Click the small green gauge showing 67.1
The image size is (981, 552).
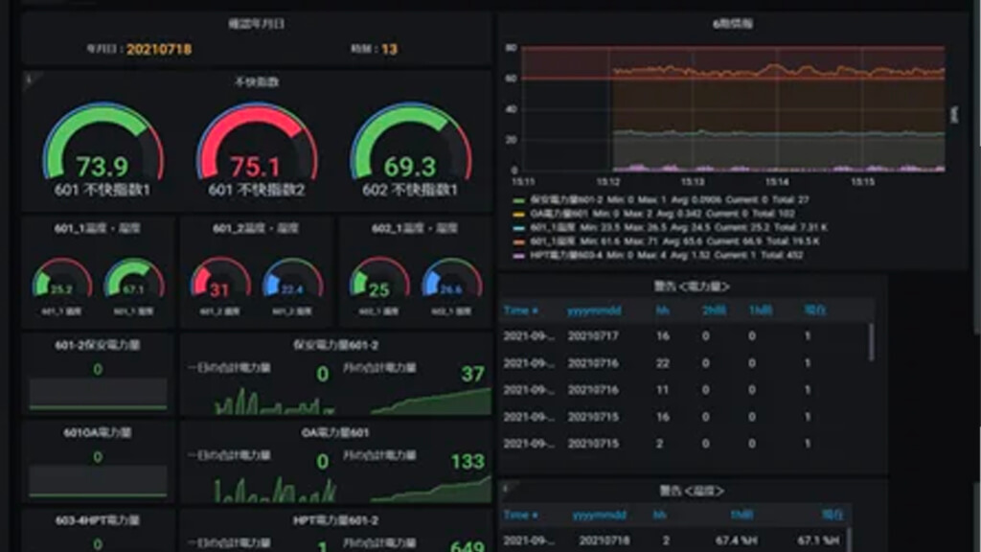[134, 283]
